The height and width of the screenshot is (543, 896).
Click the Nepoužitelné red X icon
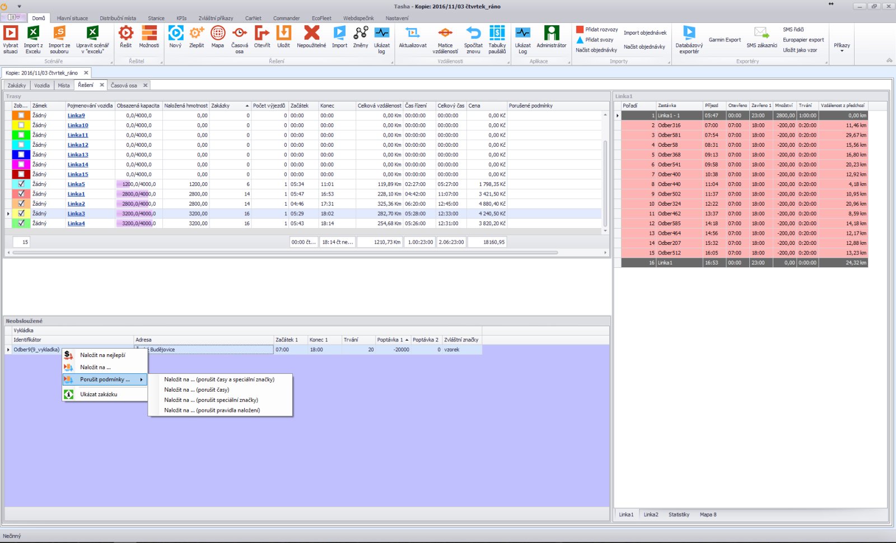[311, 33]
